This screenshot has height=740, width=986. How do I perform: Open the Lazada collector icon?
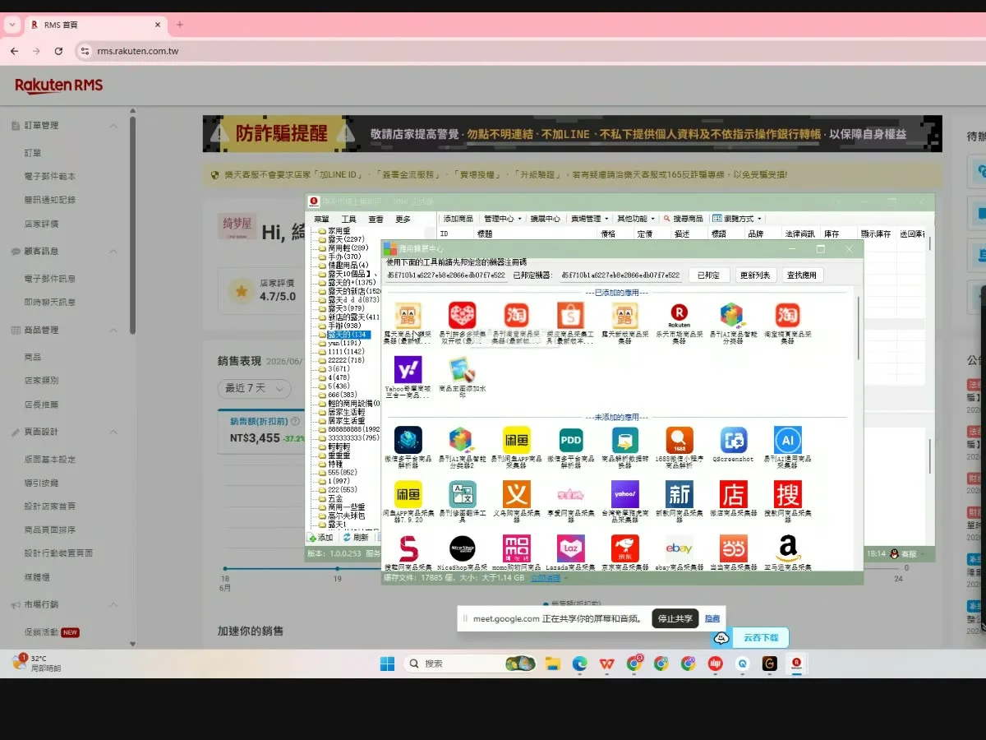570,548
